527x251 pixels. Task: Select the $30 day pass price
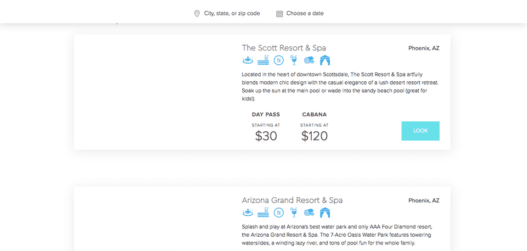click(x=266, y=136)
